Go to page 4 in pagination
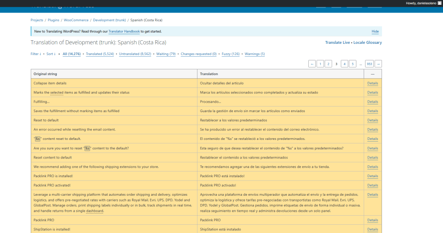This screenshot has width=443, height=233. pyautogui.click(x=345, y=64)
